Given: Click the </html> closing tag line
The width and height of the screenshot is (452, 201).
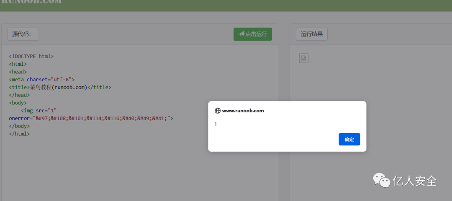Looking at the screenshot, I should (x=19, y=134).
